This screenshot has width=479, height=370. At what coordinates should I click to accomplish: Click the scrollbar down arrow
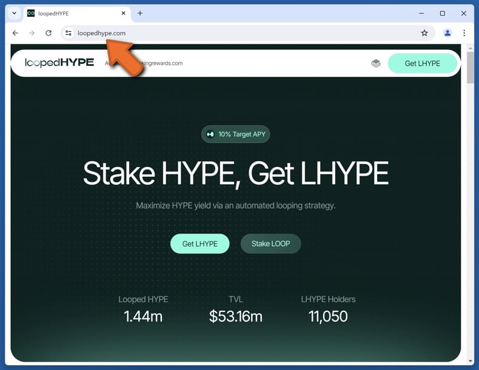point(470,361)
